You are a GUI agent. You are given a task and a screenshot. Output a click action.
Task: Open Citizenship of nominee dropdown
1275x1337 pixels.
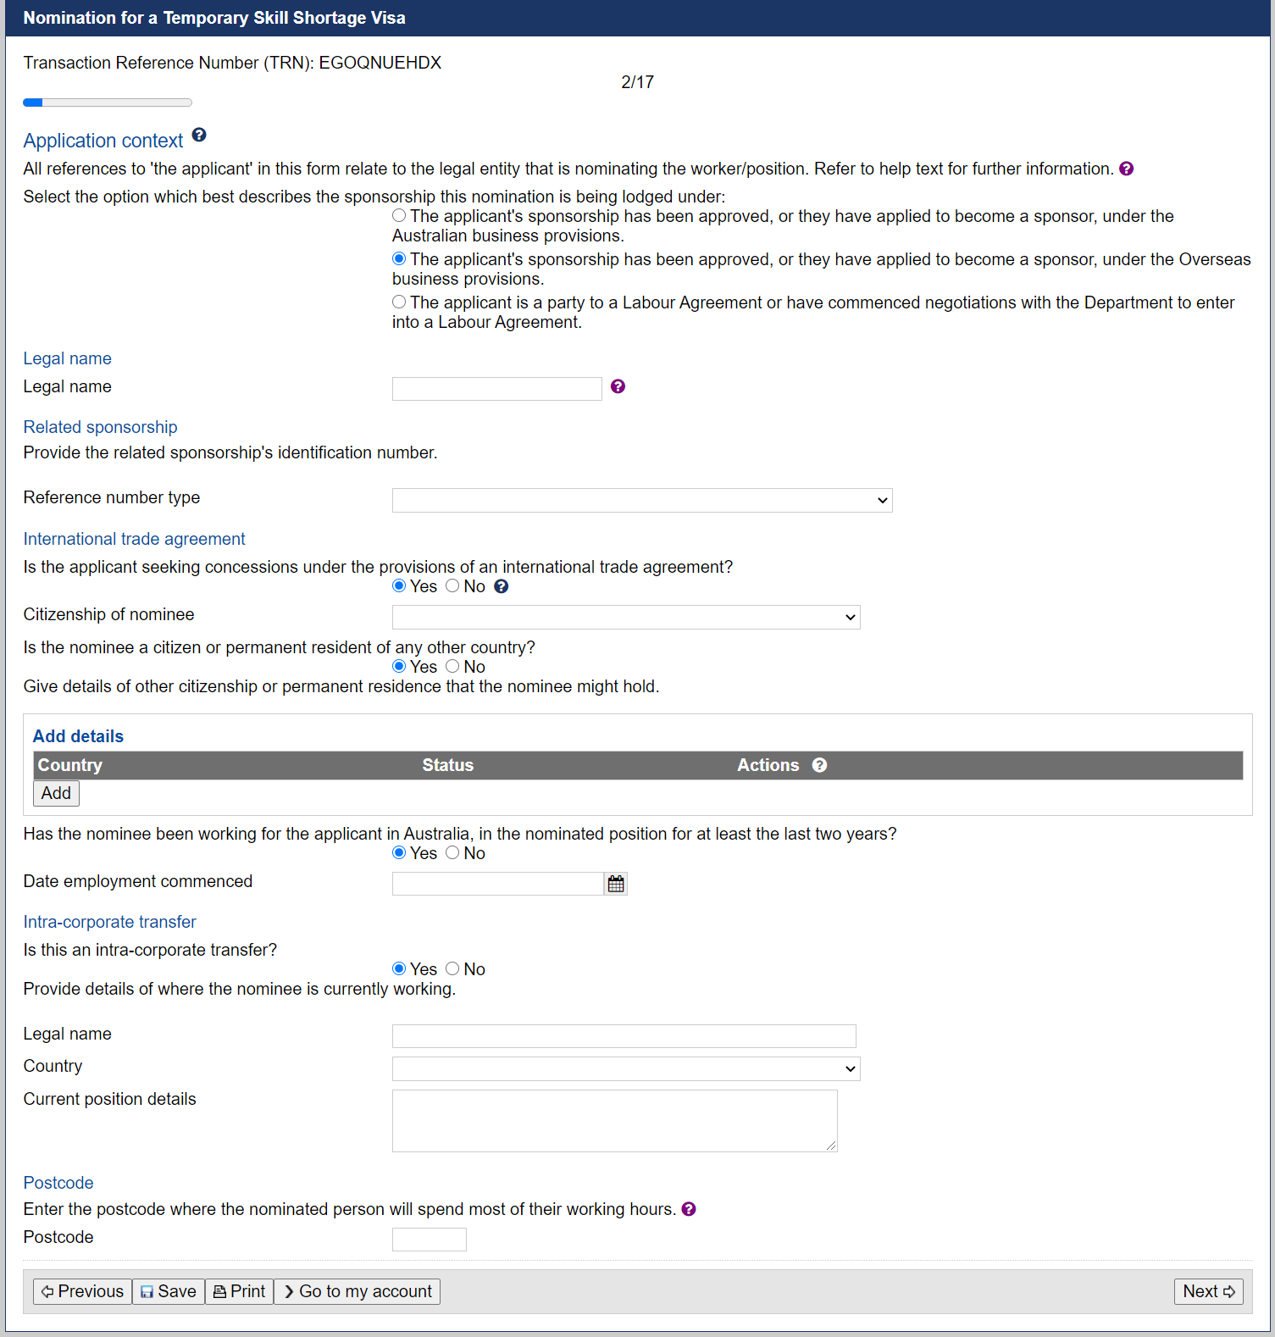(626, 617)
